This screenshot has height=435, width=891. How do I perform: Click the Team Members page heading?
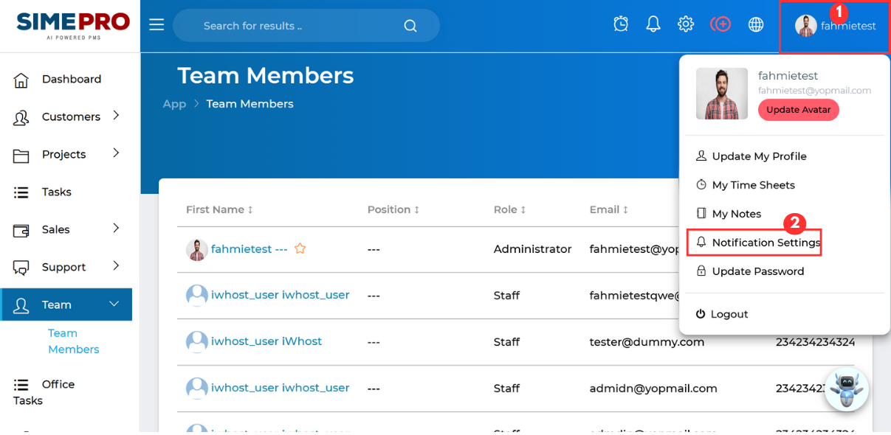[266, 75]
